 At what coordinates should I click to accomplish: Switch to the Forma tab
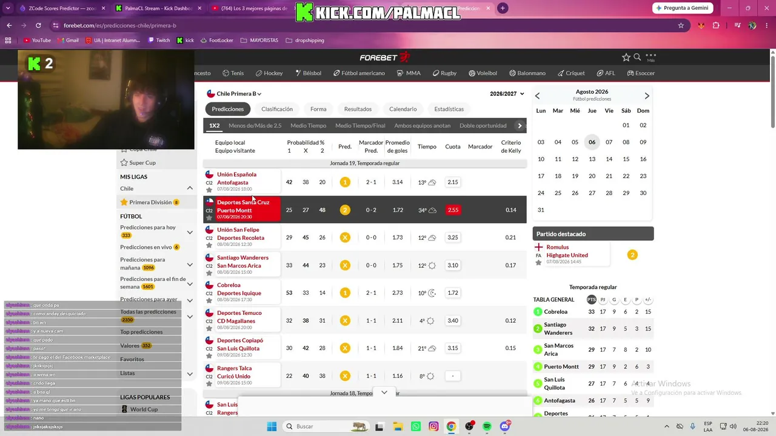[318, 109]
